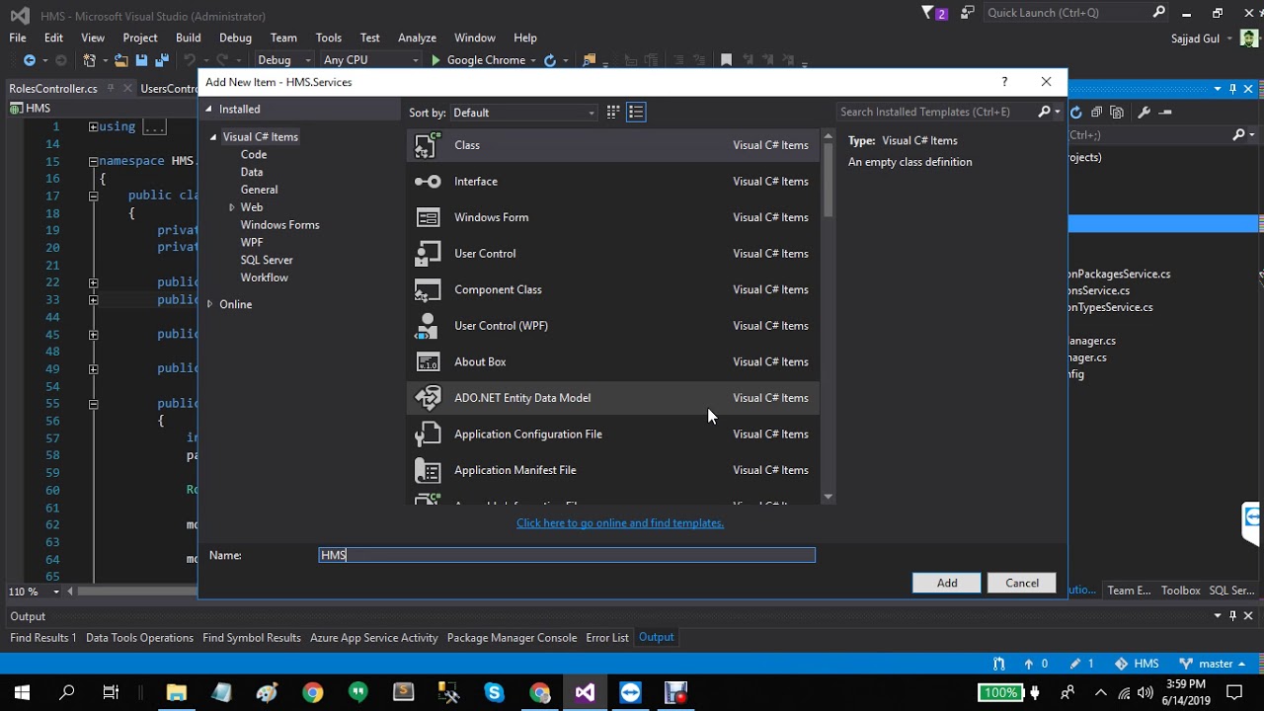This screenshot has height=711, width=1264.
Task: Open the Sort by Default dropdown
Action: (x=524, y=113)
